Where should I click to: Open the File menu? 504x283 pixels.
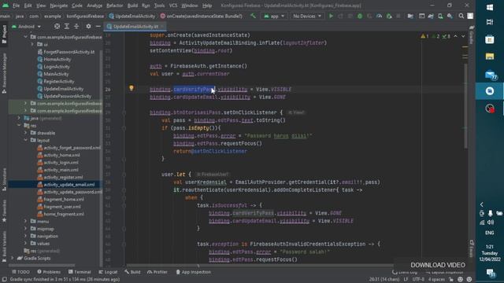pos(16,6)
